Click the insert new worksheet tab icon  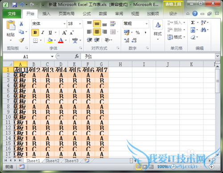coord(87,161)
